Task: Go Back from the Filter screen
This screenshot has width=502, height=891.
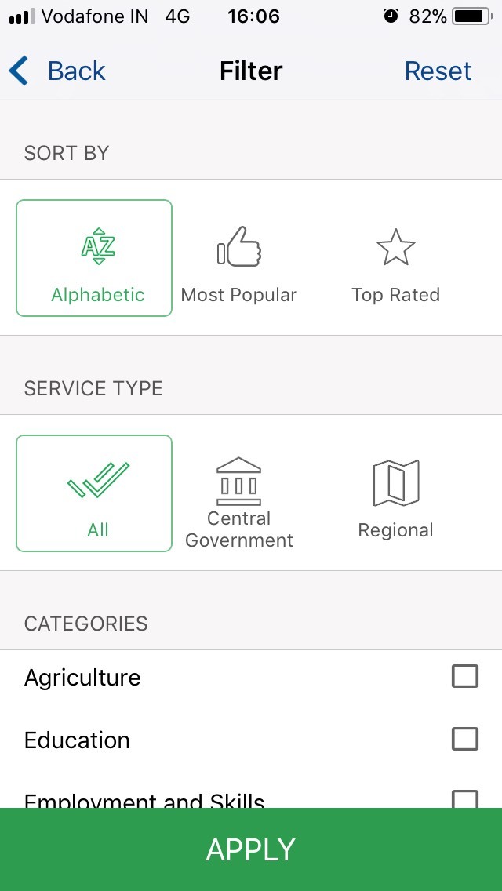Action: coord(76,71)
